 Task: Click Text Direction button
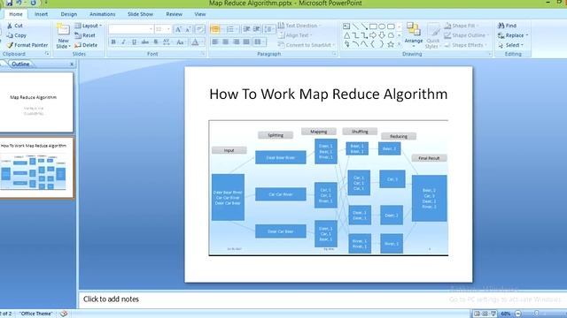tap(299, 26)
